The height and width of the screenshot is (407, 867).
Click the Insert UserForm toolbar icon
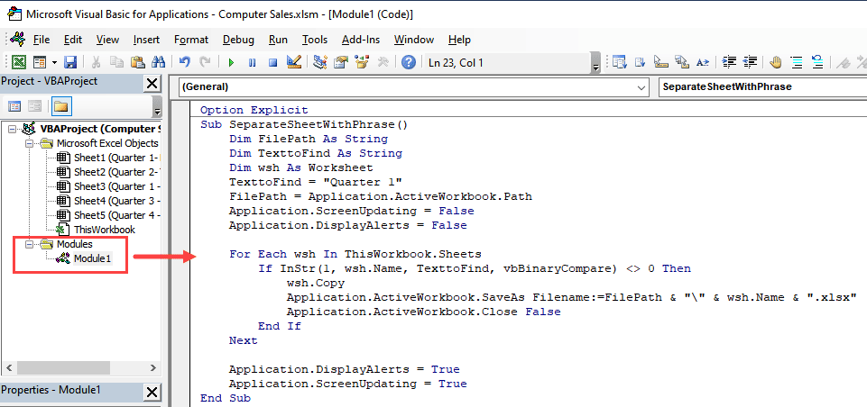tap(40, 62)
